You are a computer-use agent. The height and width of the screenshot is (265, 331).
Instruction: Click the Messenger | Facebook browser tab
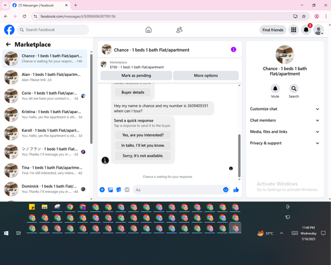tap(41, 5)
